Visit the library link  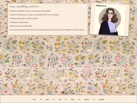point(73,99)
